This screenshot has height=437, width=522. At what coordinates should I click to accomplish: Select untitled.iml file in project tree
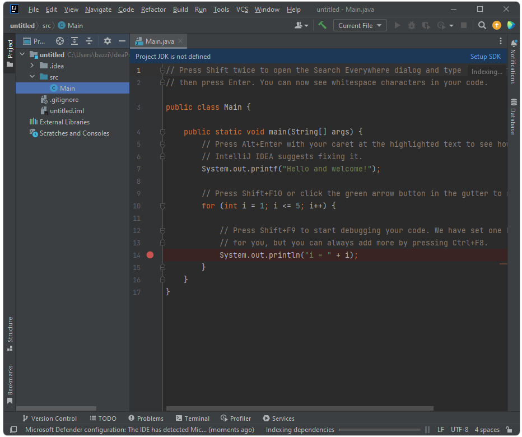pos(67,111)
